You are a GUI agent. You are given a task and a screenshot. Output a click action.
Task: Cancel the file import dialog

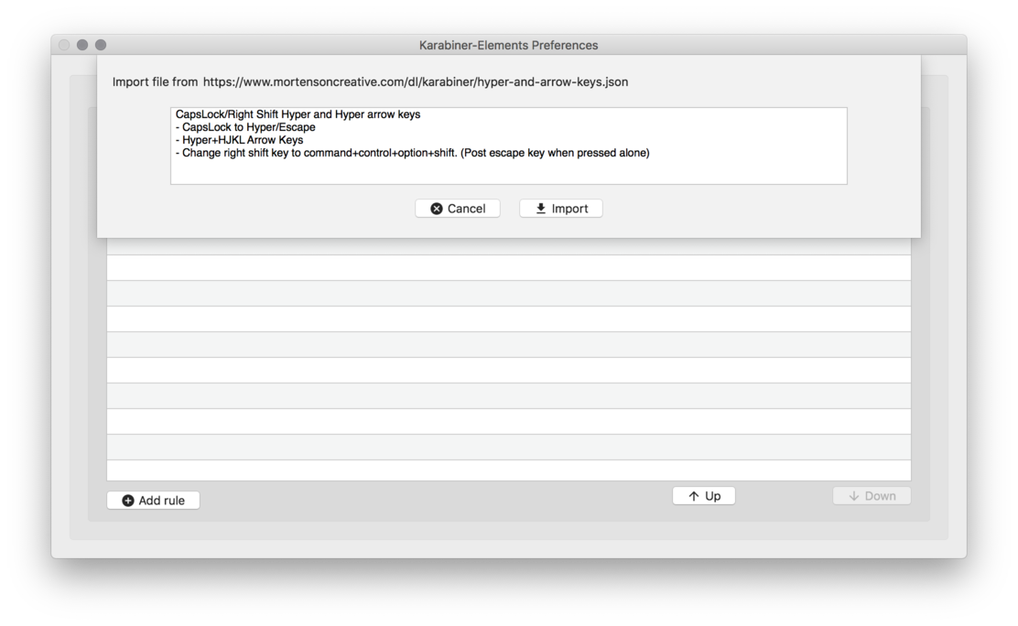coord(458,209)
